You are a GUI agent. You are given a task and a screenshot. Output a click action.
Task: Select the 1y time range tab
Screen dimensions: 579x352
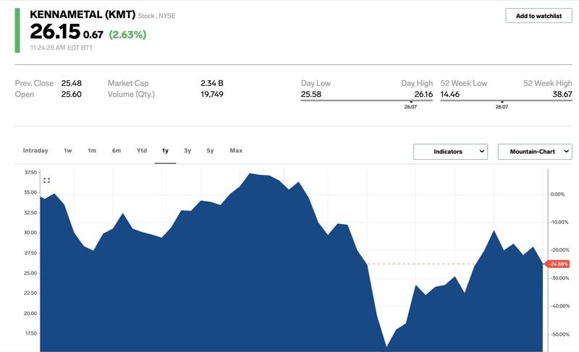[x=165, y=150]
